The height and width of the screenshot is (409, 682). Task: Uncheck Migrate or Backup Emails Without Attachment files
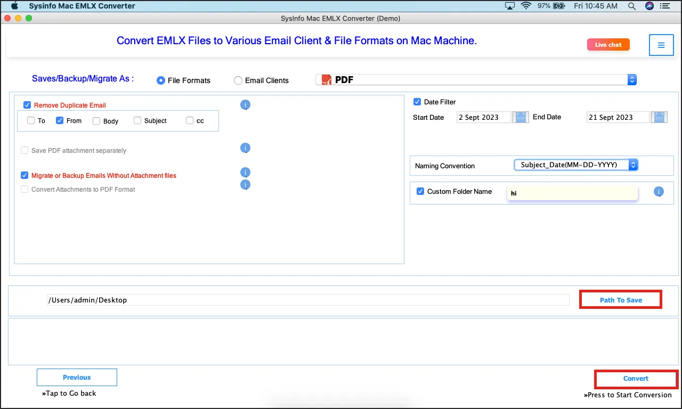(25, 175)
